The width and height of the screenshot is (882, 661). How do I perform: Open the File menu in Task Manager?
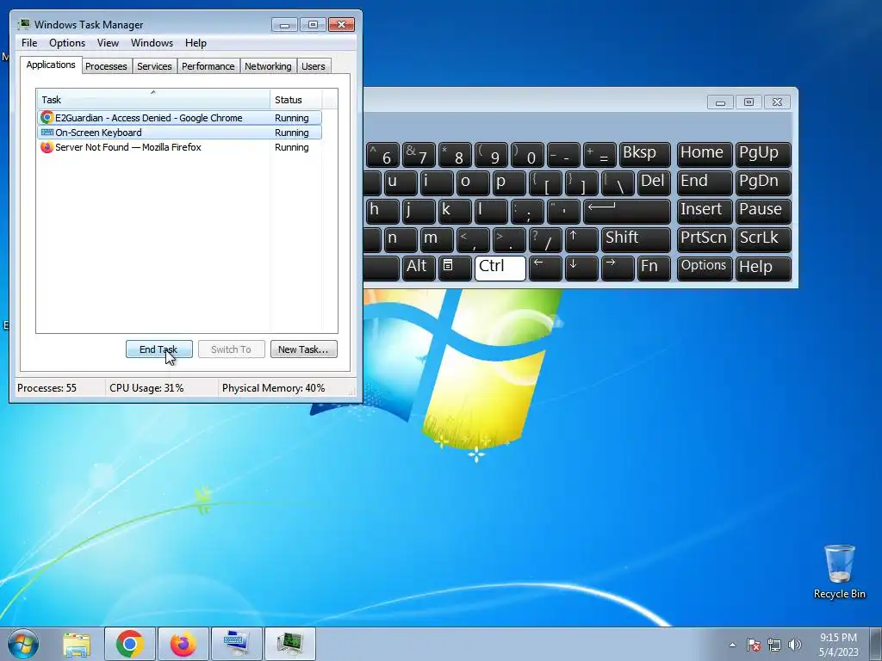[x=29, y=43]
